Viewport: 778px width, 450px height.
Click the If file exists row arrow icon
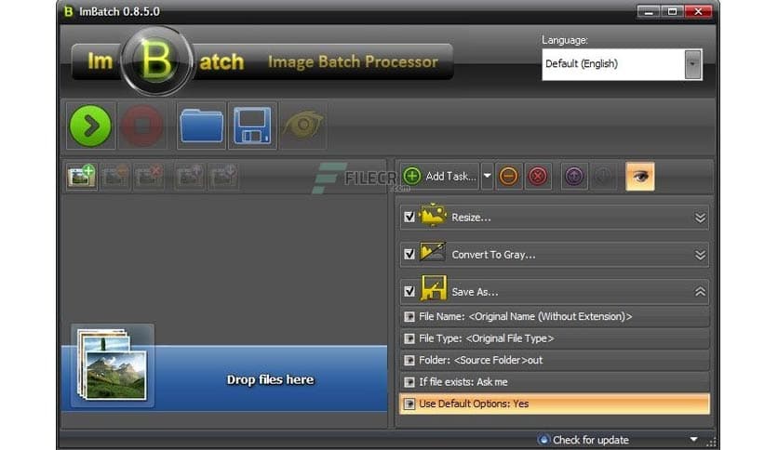pos(409,382)
